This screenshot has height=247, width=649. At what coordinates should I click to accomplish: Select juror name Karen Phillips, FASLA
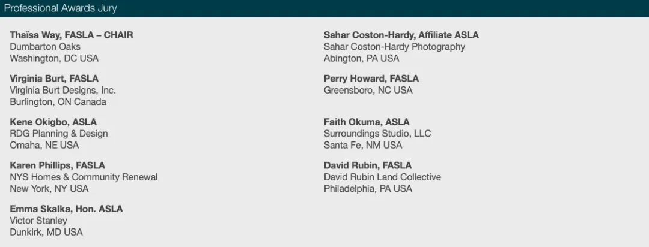58,165
